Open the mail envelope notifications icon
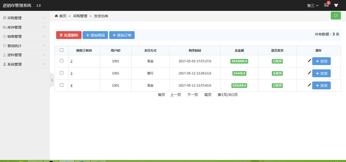Screen dimensions: 346x162 (x=326, y=5)
